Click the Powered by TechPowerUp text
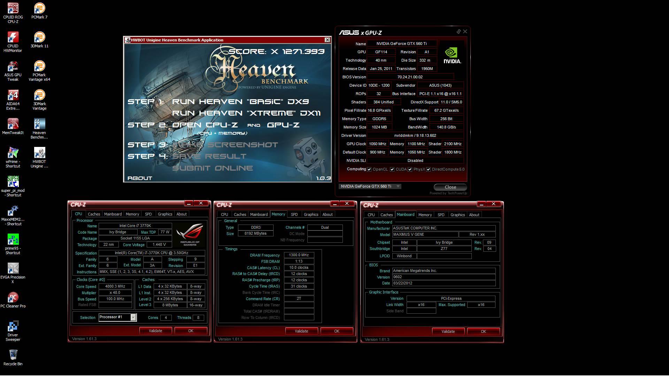Image resolution: width=669 pixels, height=376 pixels. click(x=448, y=193)
